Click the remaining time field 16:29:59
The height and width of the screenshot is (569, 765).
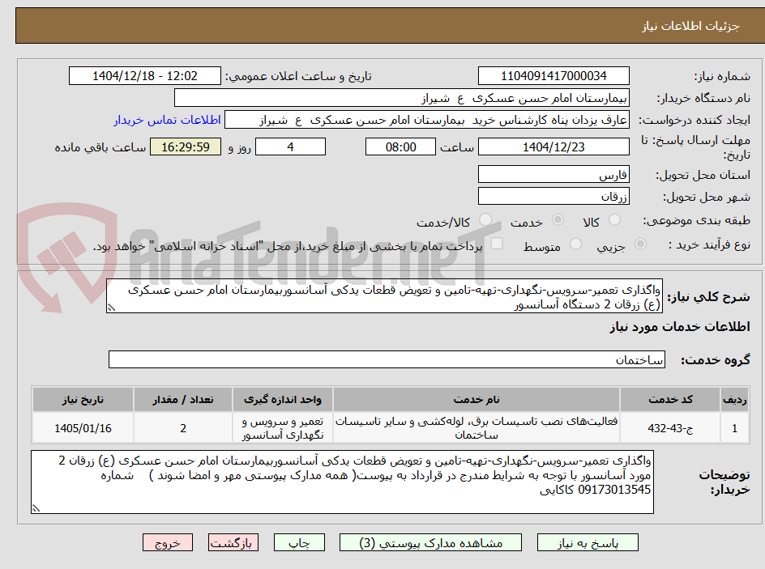coord(186,146)
